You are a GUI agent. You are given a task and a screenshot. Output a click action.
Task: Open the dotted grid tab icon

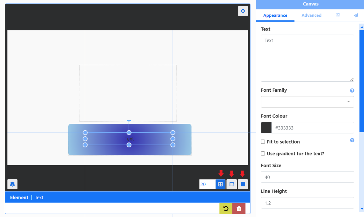(338, 15)
